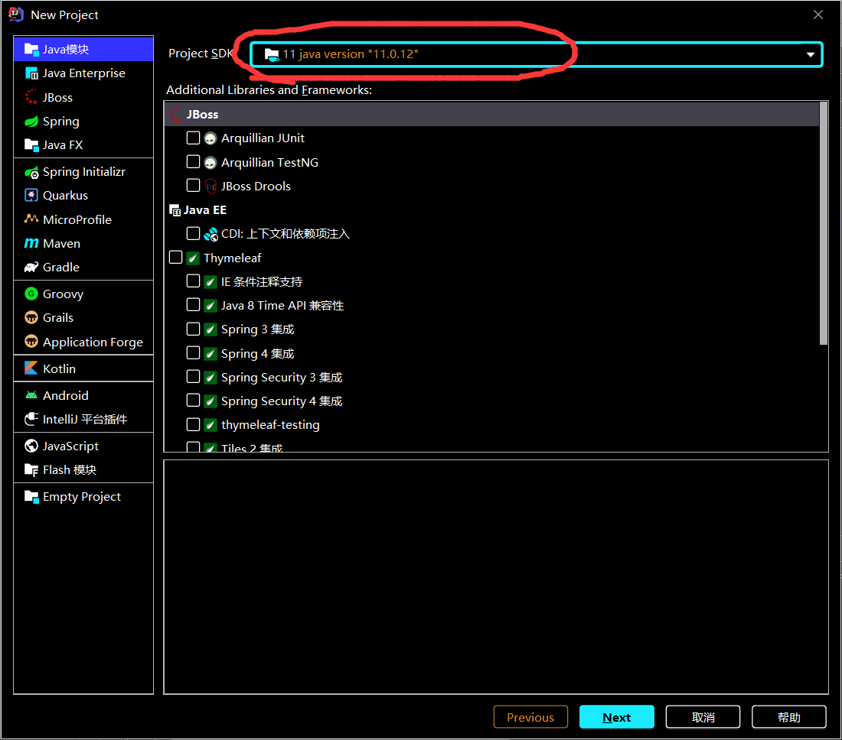
Task: Click the Groovy G icon
Action: (31, 294)
